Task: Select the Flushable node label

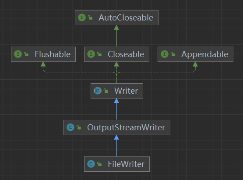Action: pyautogui.click(x=53, y=54)
